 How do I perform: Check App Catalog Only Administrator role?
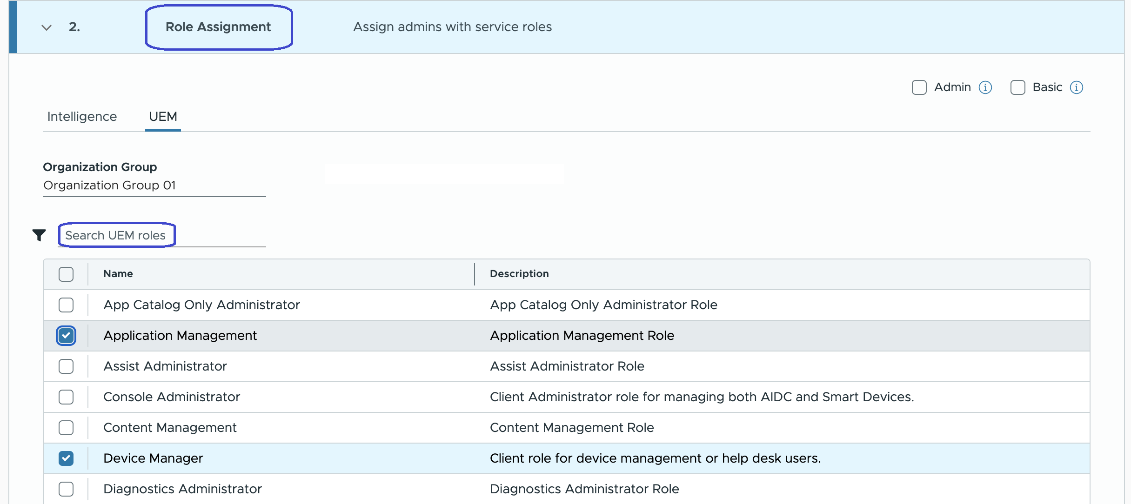click(66, 305)
